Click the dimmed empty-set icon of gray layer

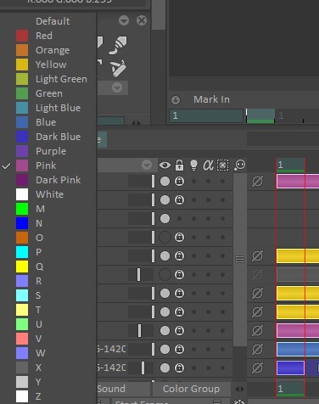point(257,275)
